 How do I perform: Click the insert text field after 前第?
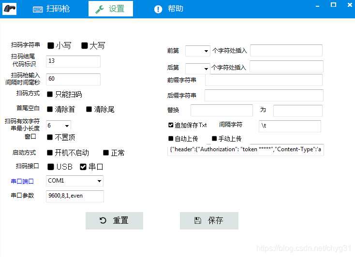286,50
